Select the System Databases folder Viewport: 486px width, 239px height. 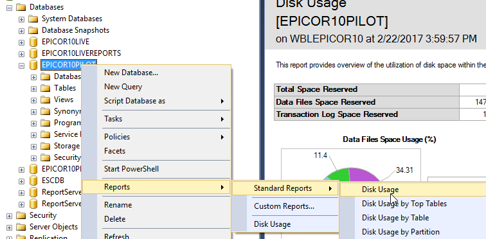click(72, 19)
